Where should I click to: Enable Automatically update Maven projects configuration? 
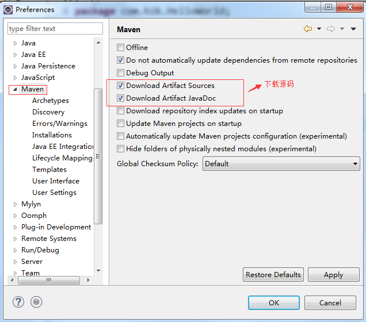coord(120,136)
